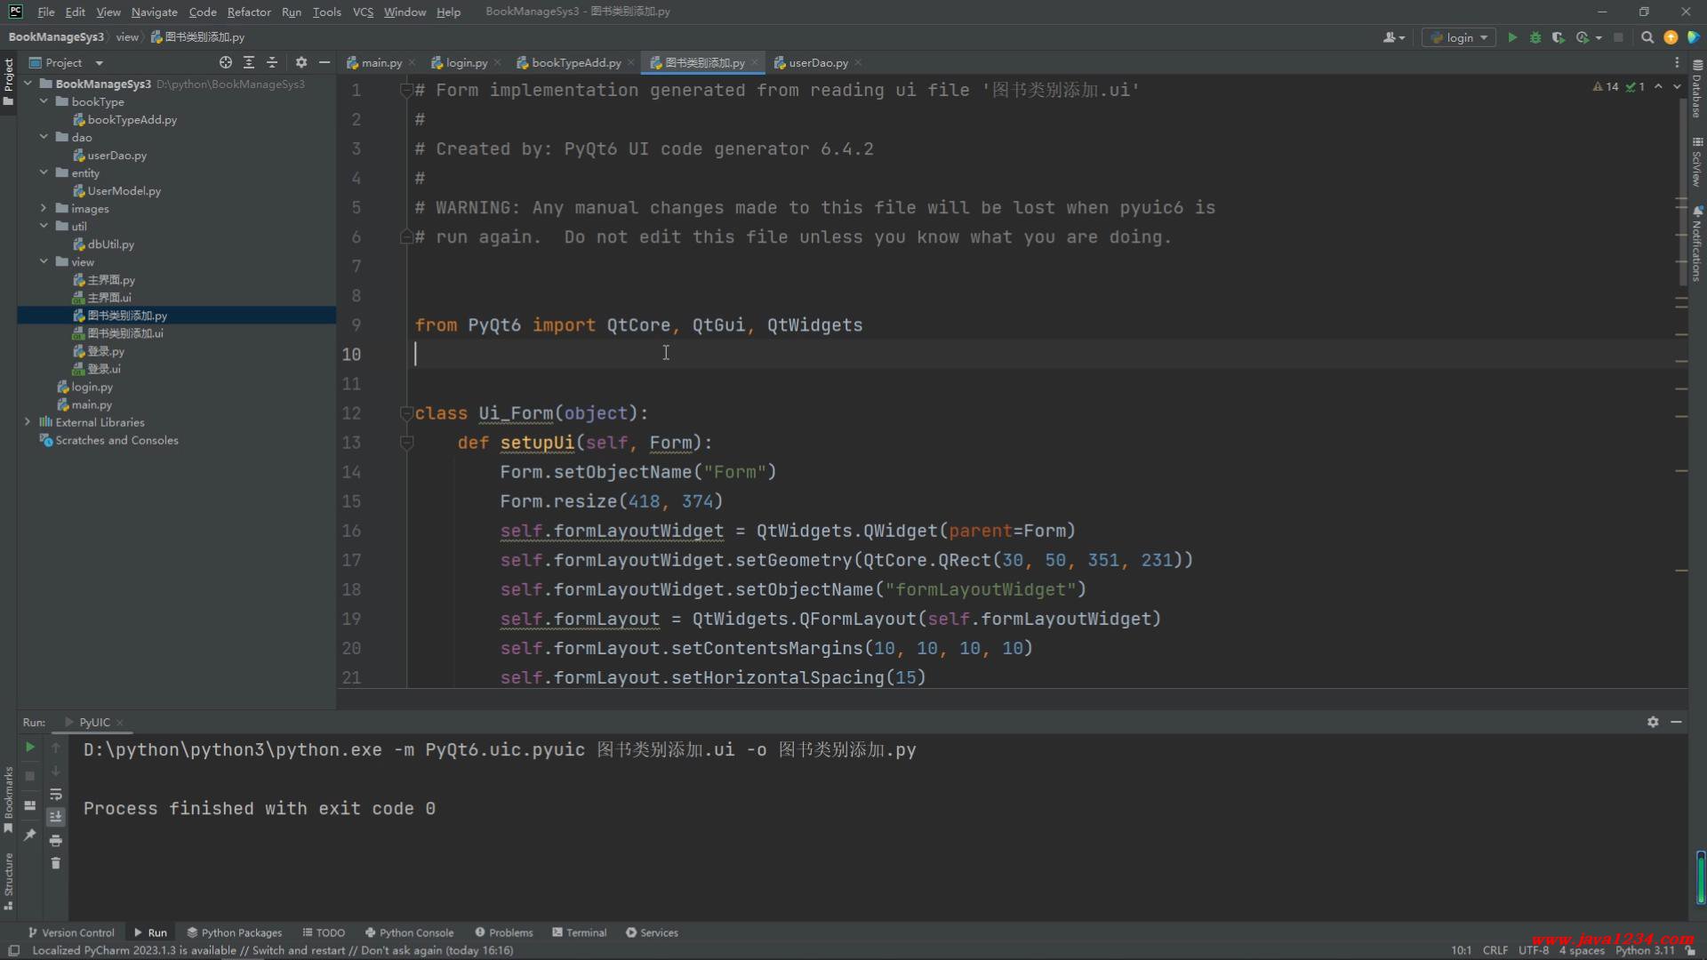Clear all Run console output
The width and height of the screenshot is (1707, 960).
[x=55, y=863]
